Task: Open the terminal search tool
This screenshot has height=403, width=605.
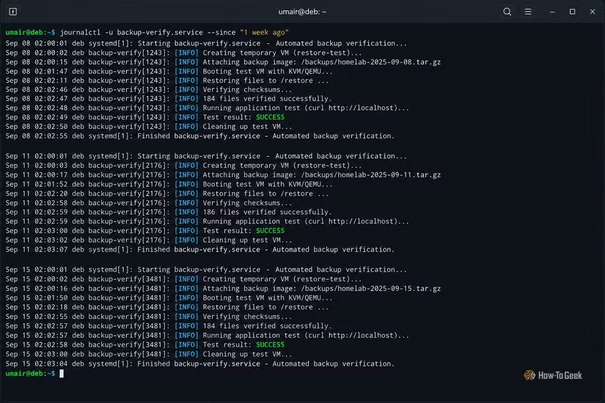Action: [507, 12]
